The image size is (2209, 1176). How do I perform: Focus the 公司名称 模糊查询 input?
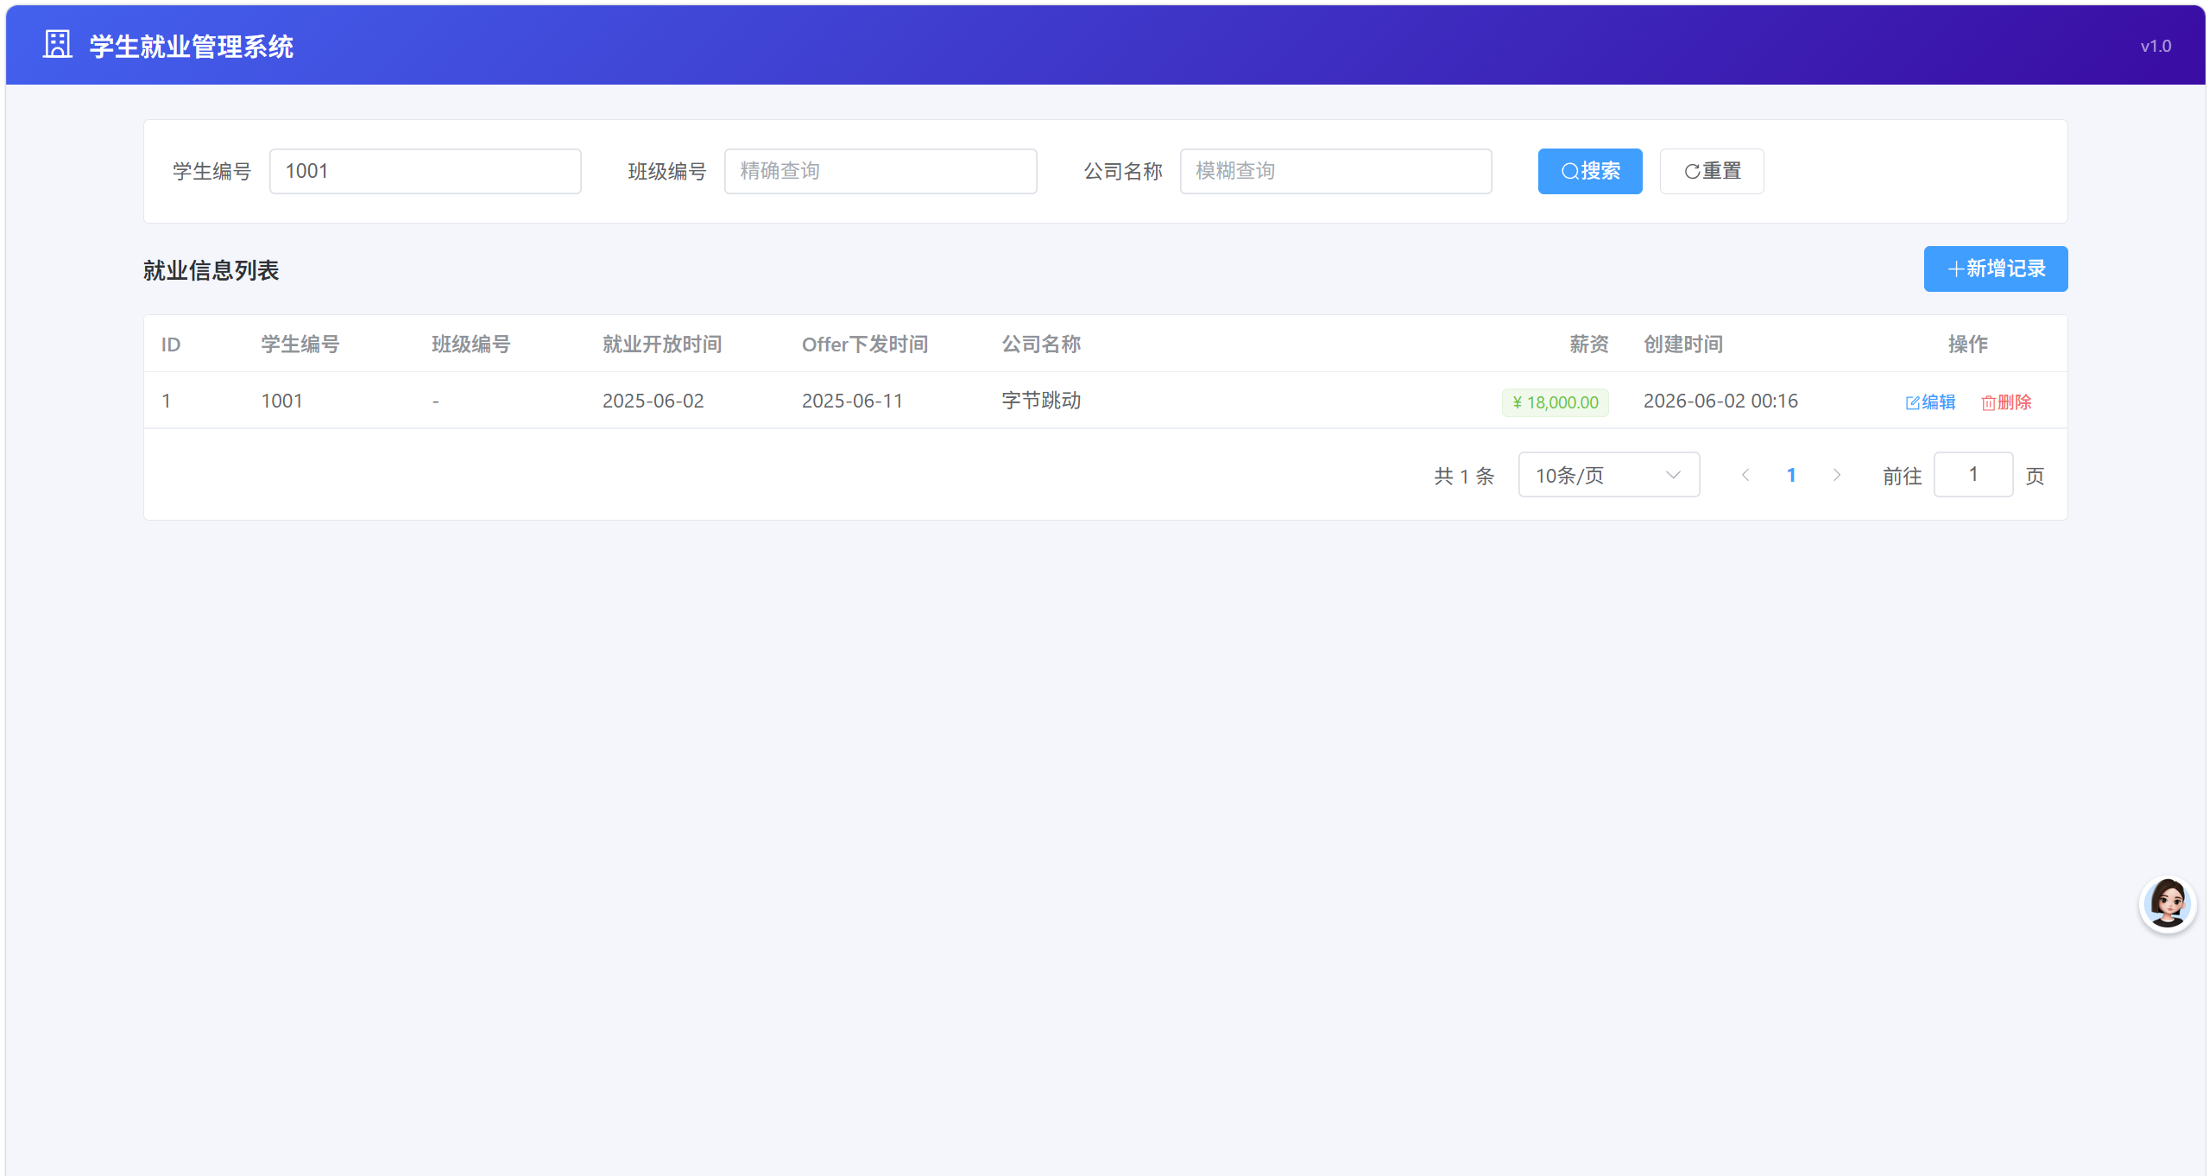(1335, 171)
